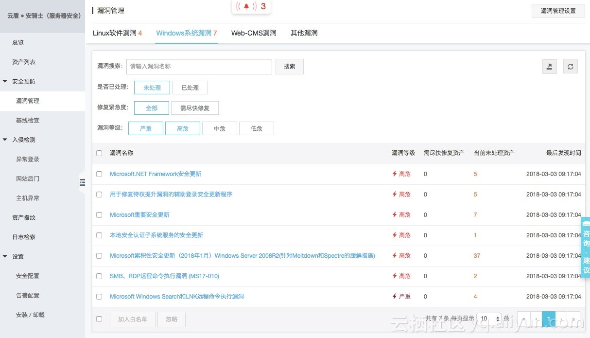Switch to the 其他漏洞 tab
This screenshot has height=338, width=590.
point(304,33)
